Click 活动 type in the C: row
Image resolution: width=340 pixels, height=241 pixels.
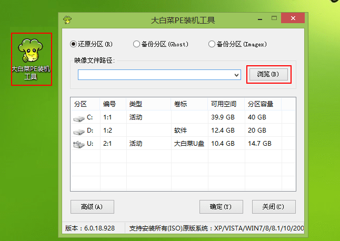tap(136, 117)
